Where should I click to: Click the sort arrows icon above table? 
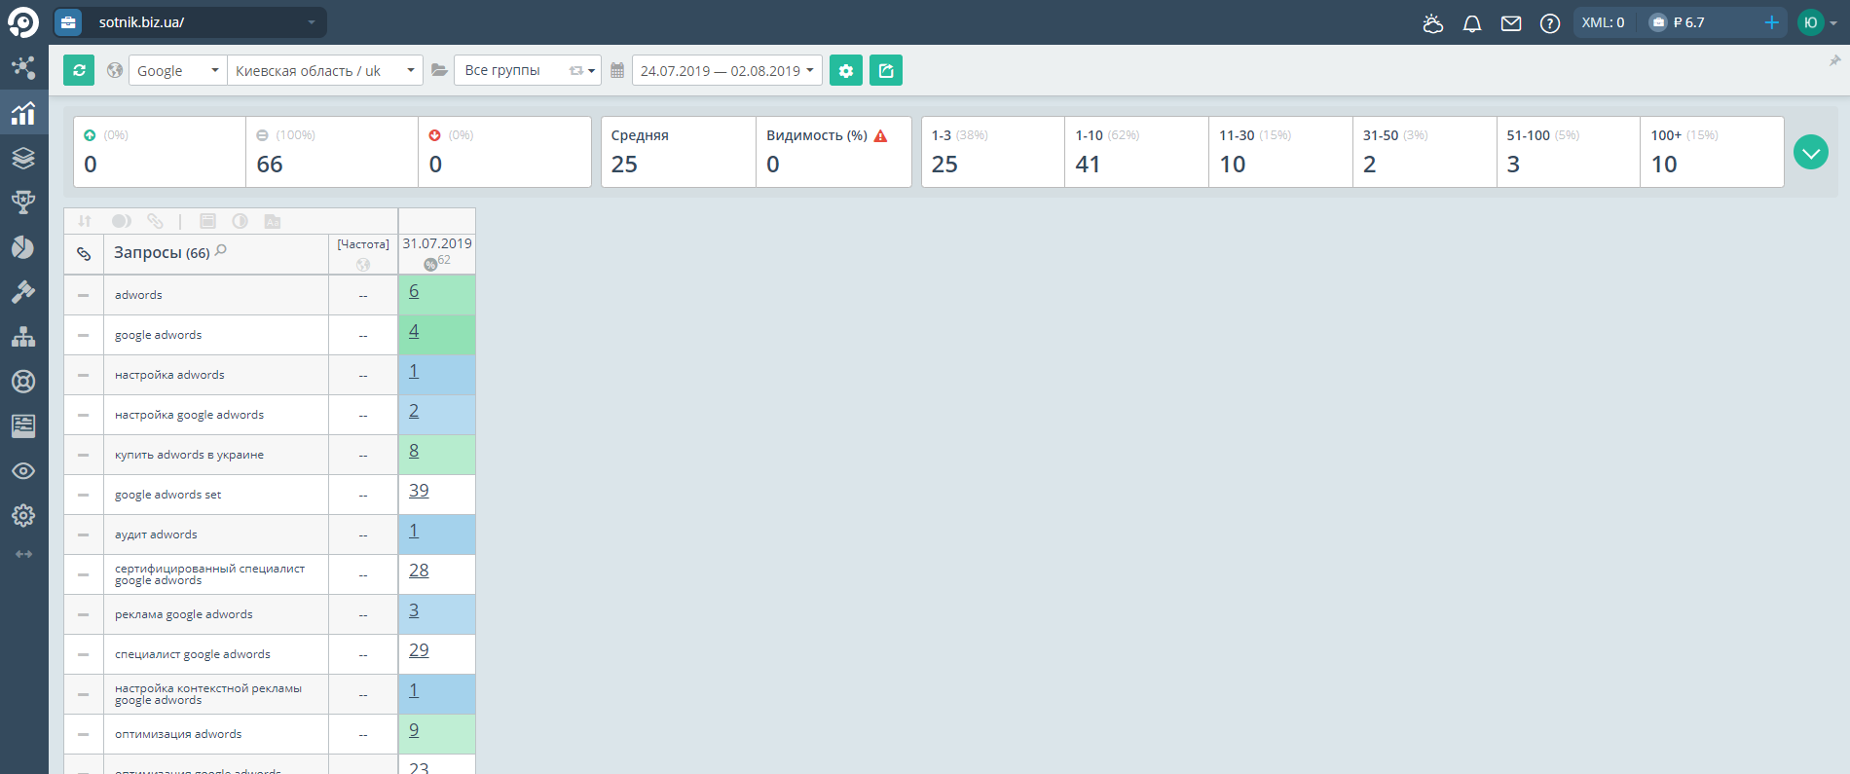(x=85, y=221)
